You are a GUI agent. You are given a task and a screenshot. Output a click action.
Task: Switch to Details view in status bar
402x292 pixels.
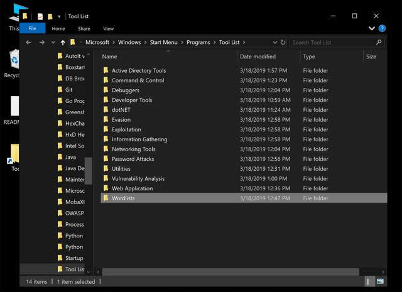click(x=369, y=282)
